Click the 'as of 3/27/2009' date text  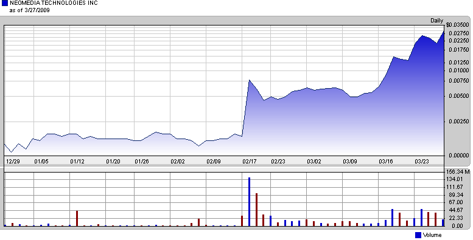[x=30, y=10]
